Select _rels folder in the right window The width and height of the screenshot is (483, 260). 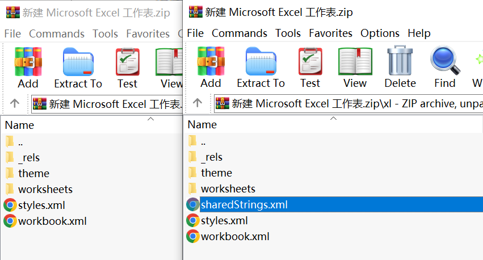pyautogui.click(x=205, y=157)
